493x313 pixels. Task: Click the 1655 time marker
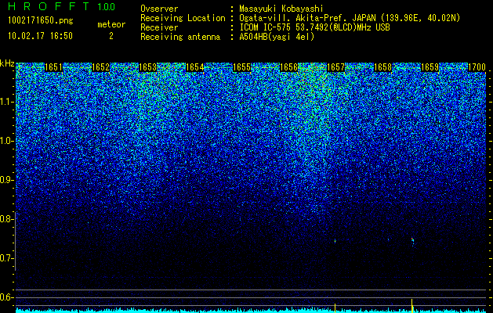pyautogui.click(x=241, y=67)
